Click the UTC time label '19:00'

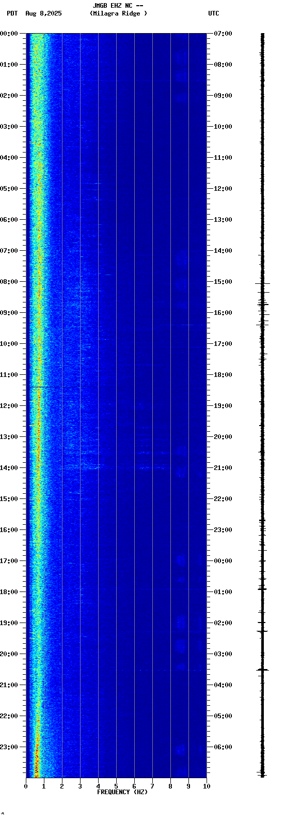(223, 406)
